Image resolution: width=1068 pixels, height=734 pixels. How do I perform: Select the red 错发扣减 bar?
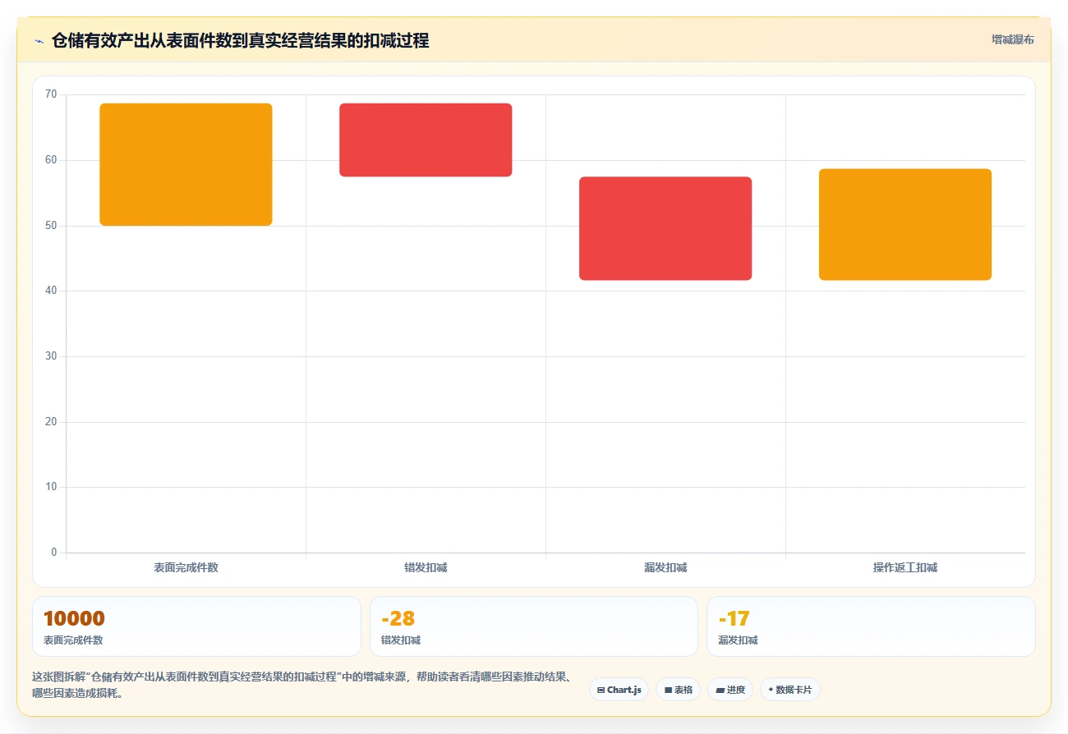426,140
